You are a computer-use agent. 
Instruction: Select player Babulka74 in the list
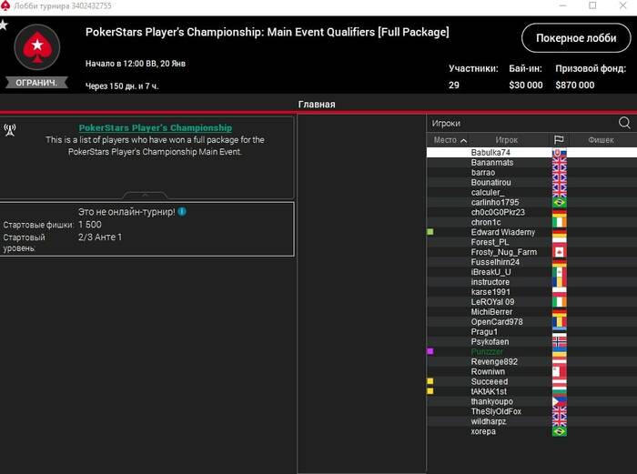point(531,152)
